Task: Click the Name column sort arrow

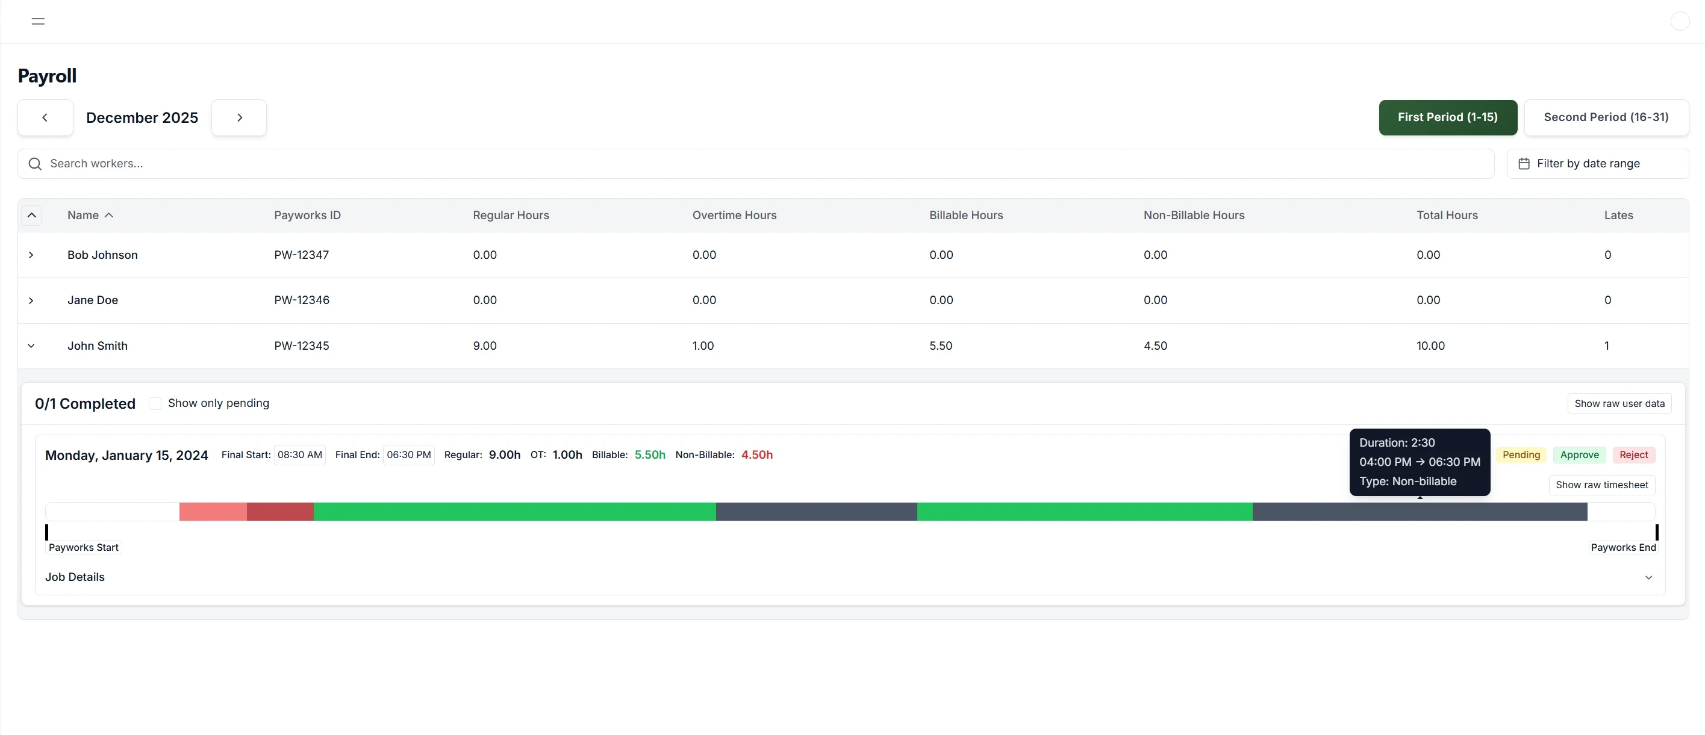Action: pyautogui.click(x=109, y=216)
